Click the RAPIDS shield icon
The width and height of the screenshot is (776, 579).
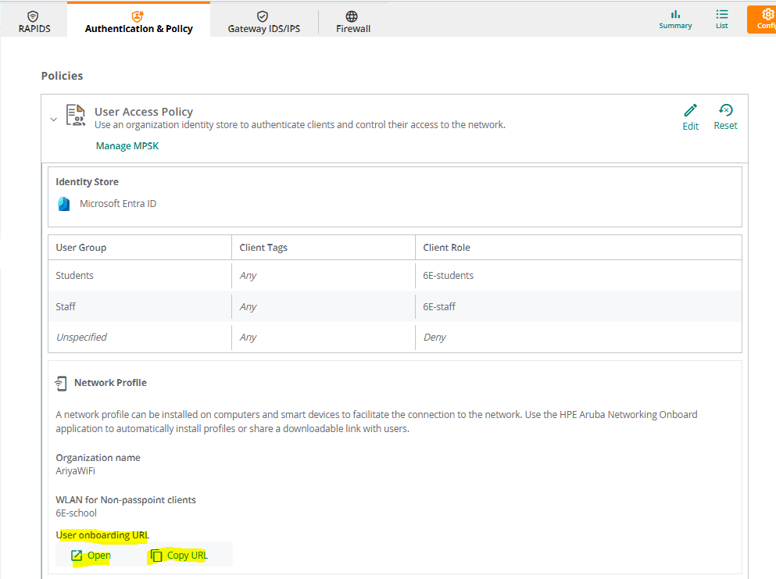pos(33,16)
